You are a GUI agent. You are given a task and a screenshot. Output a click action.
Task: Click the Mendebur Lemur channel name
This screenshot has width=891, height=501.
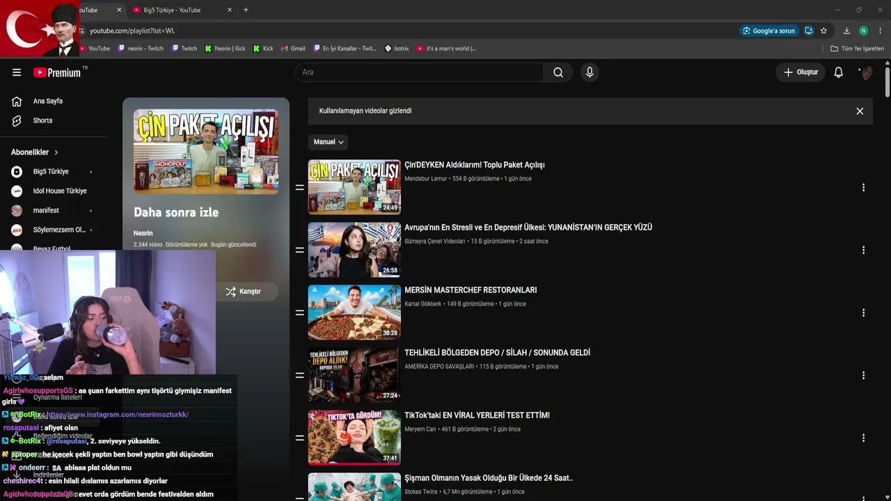point(425,179)
